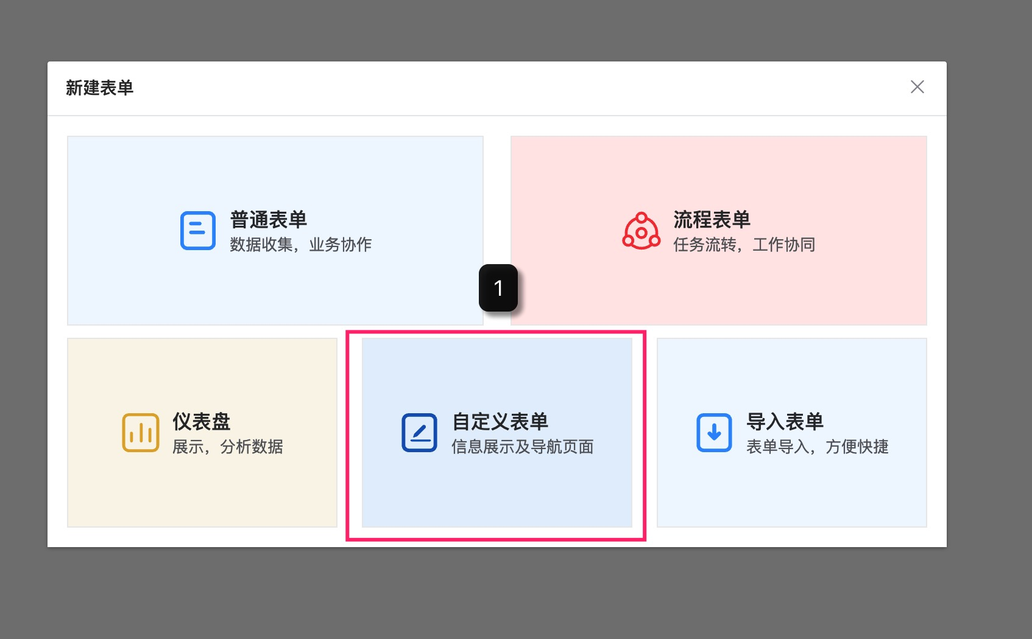Click the yellow 仪表盘 bar chart icon

click(x=141, y=433)
